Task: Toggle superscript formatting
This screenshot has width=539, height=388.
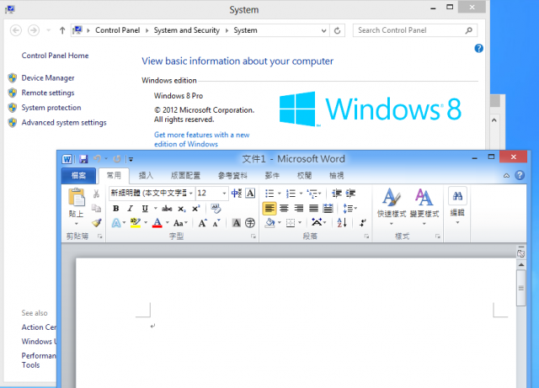Action: [x=196, y=209]
